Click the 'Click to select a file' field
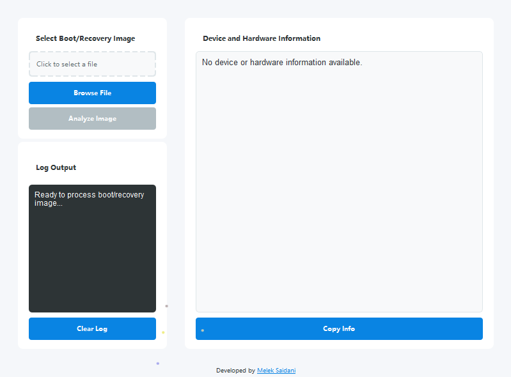Viewport: 511px width, 377px height. click(x=92, y=64)
